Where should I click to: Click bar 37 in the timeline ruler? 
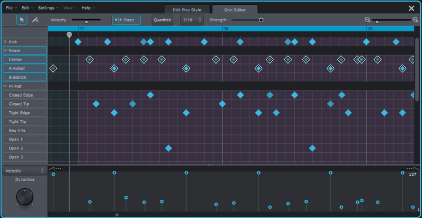click(82, 29)
